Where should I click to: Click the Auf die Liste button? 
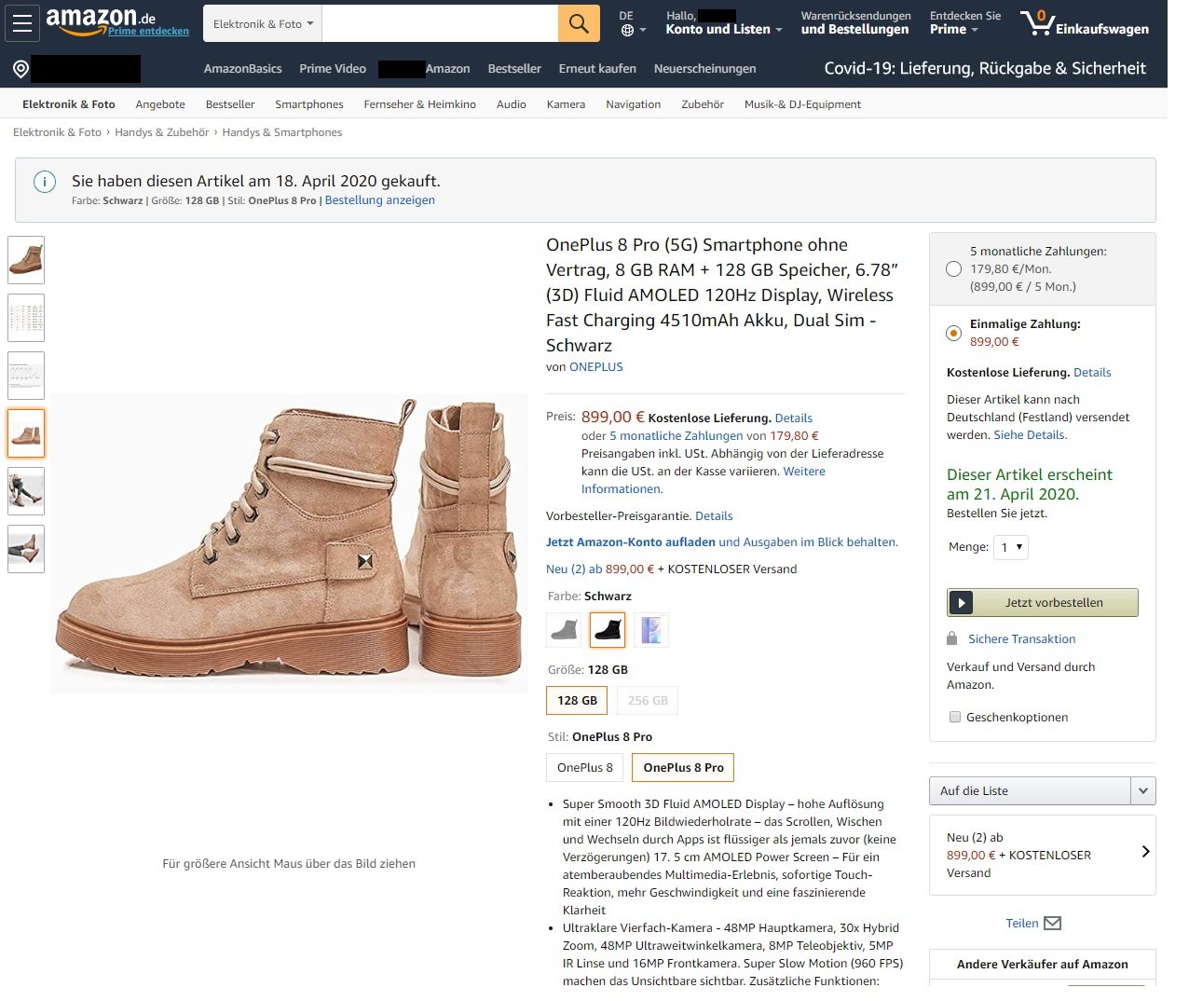[x=1030, y=791]
